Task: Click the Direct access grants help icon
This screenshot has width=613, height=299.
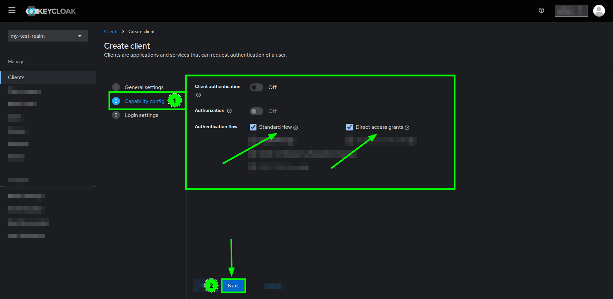Action: tap(407, 127)
